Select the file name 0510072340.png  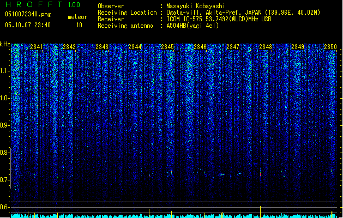click(28, 14)
